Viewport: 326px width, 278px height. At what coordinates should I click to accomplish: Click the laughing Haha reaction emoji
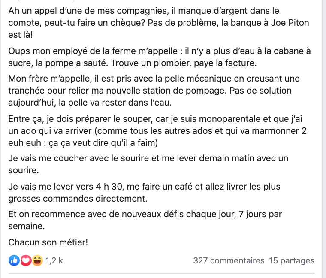tap(37, 260)
